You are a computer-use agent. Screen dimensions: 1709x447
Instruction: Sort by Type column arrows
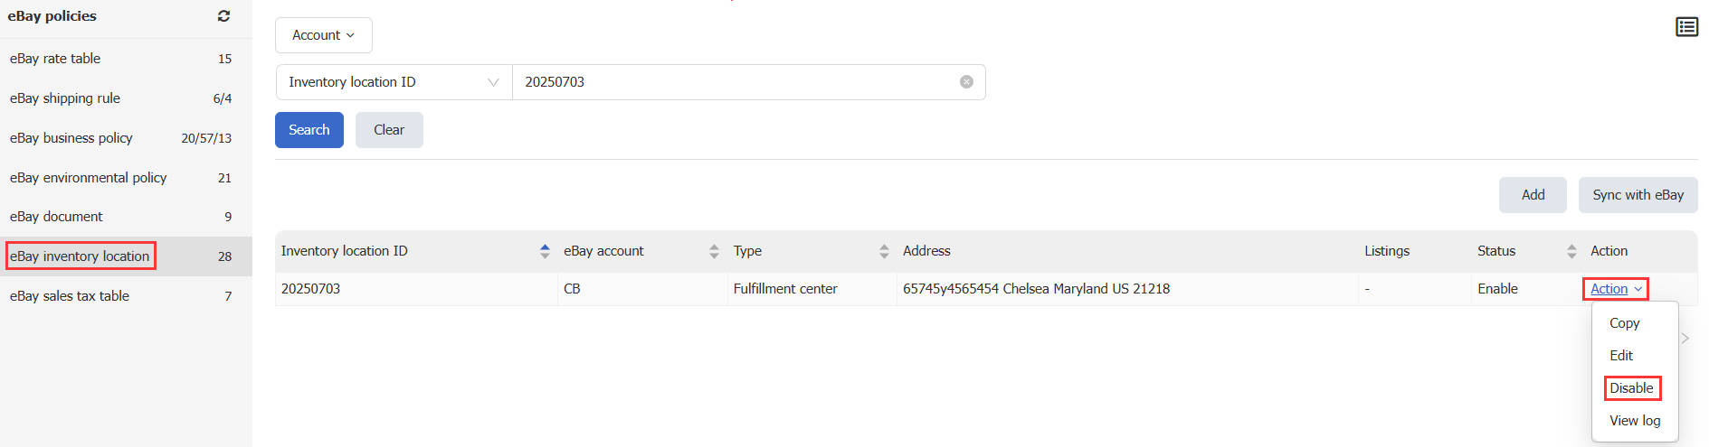884,251
